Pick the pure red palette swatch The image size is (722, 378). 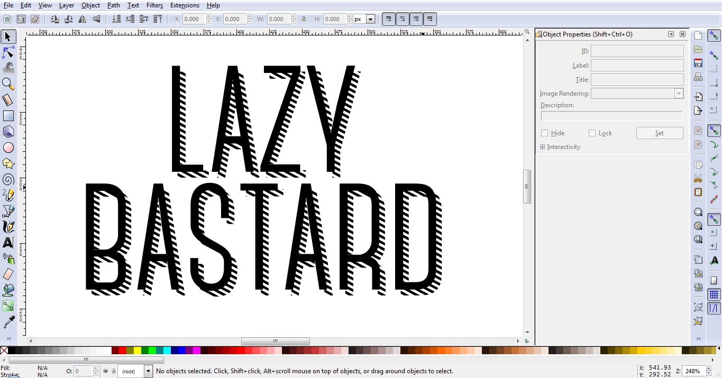tap(123, 350)
